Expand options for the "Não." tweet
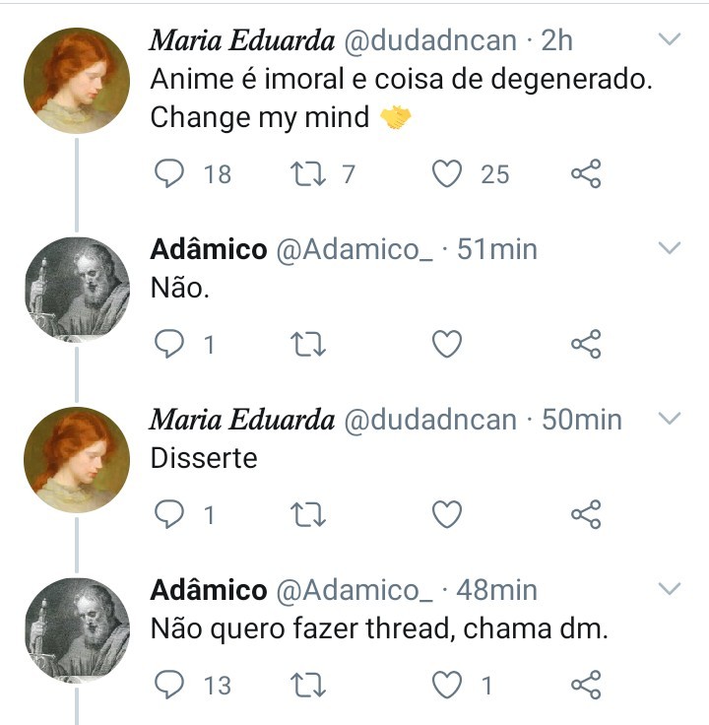 pyautogui.click(x=670, y=248)
